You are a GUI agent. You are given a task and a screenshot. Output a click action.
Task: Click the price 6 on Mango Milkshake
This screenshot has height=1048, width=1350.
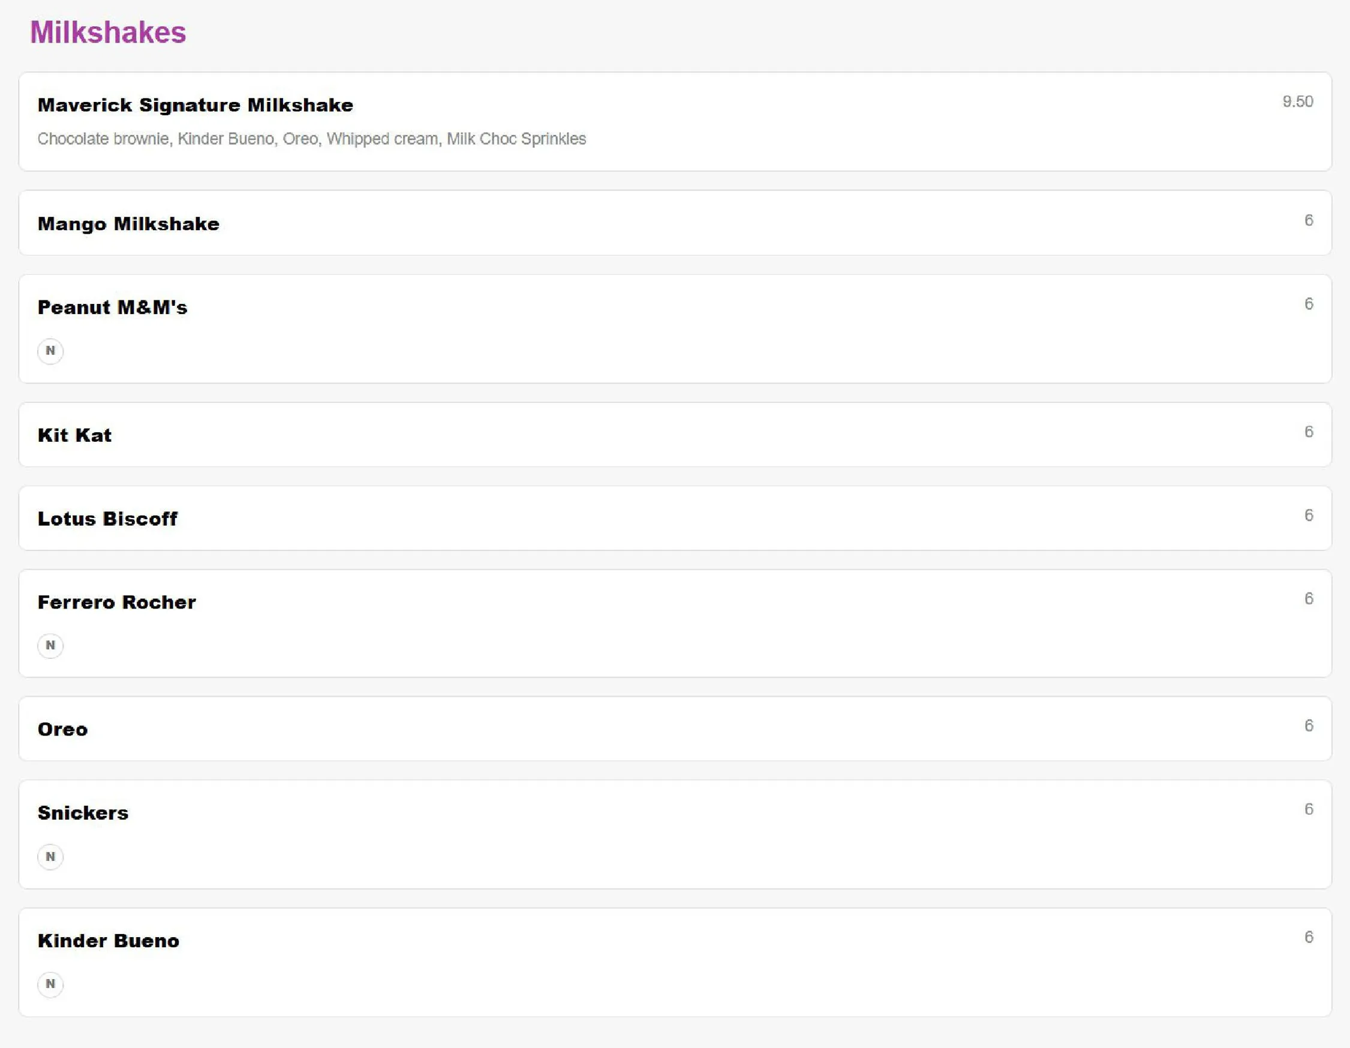[x=1309, y=221]
